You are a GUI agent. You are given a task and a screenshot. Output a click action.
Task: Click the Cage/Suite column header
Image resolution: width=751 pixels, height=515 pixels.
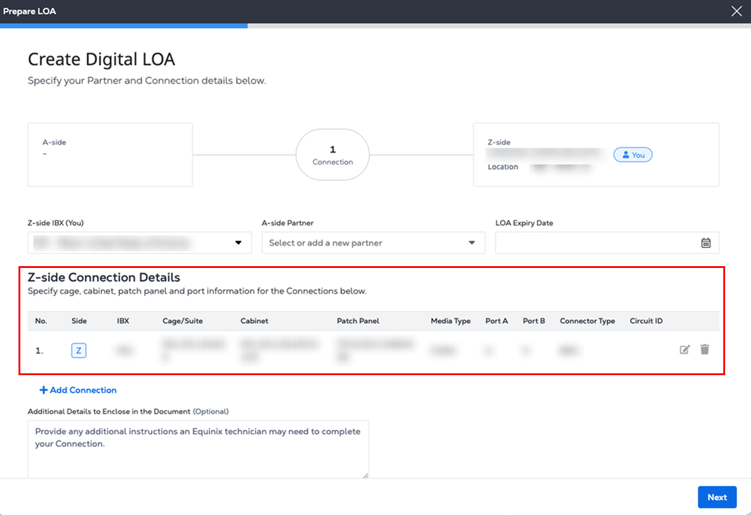182,321
